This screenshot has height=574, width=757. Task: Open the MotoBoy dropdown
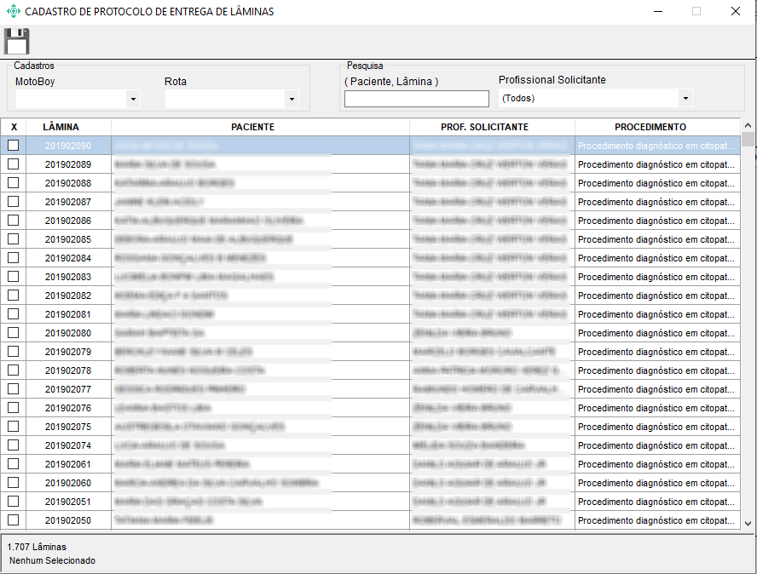pos(132,100)
